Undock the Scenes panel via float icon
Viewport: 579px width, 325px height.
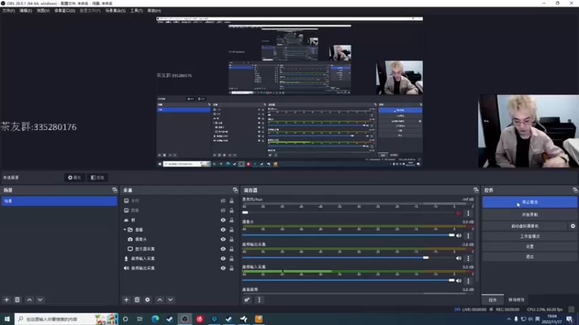(114, 190)
